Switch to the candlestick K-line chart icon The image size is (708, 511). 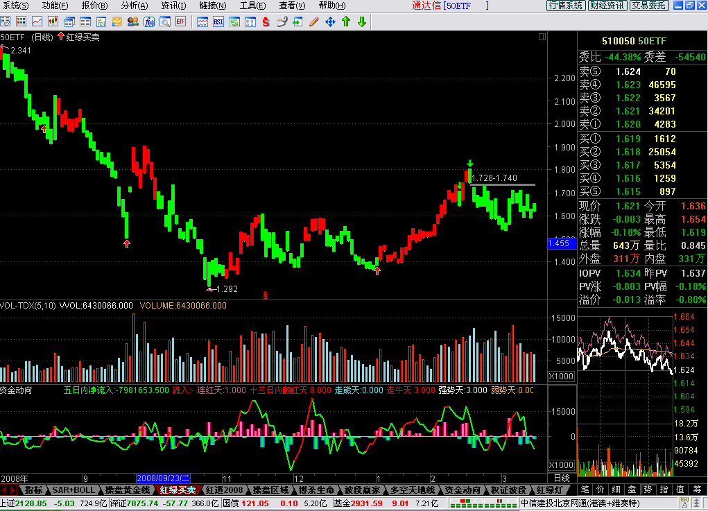[x=53, y=21]
